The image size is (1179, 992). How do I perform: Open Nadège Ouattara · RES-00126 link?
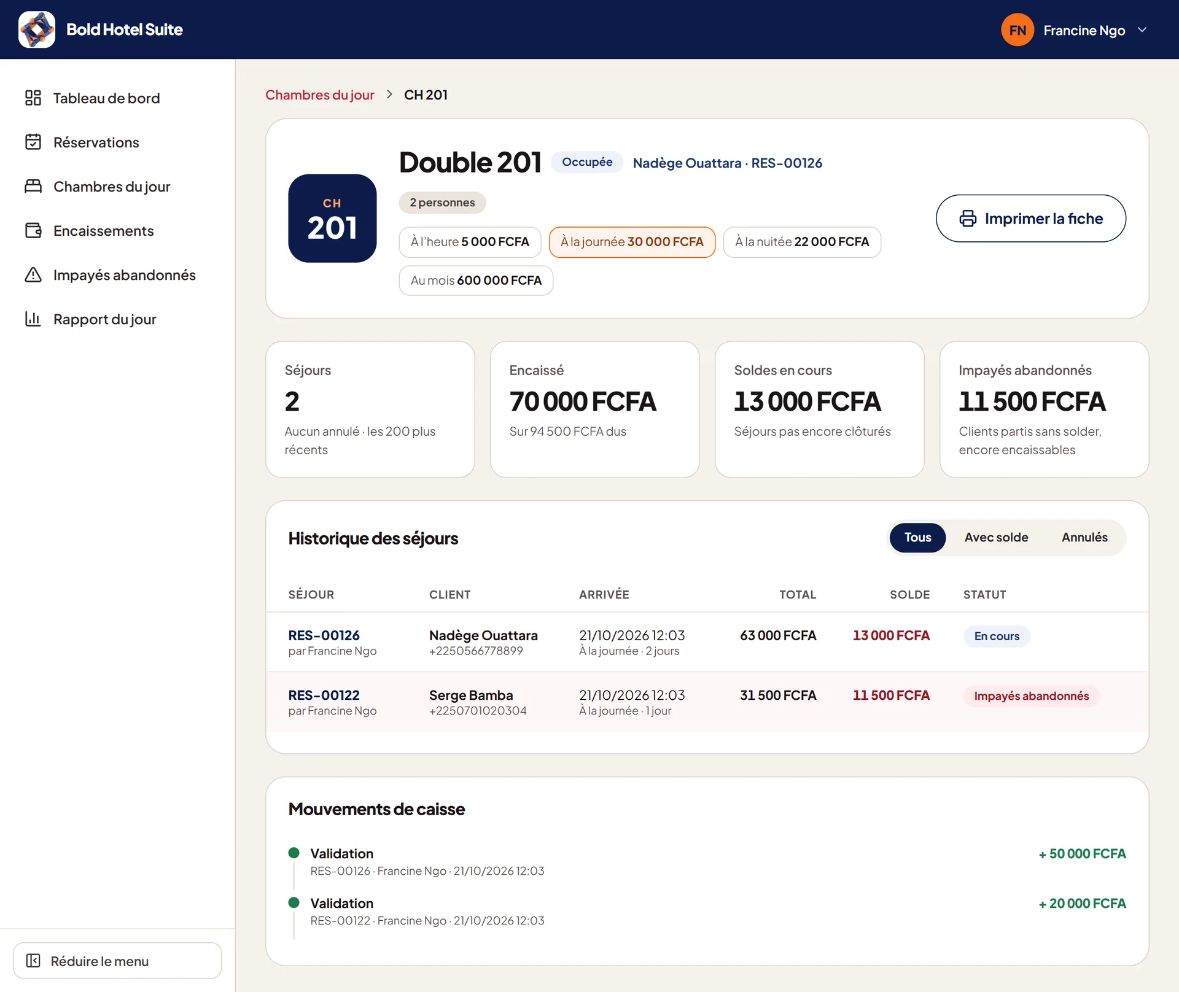point(727,163)
